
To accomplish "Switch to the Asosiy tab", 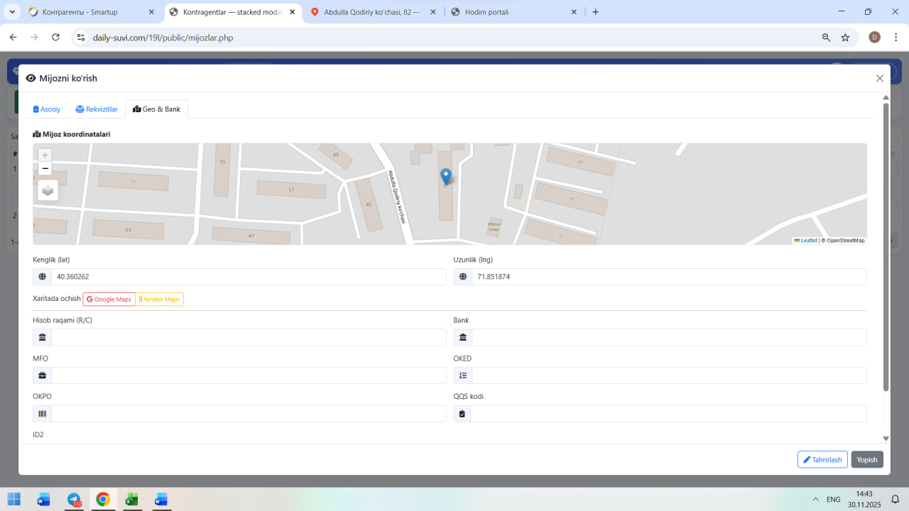I will coord(47,109).
